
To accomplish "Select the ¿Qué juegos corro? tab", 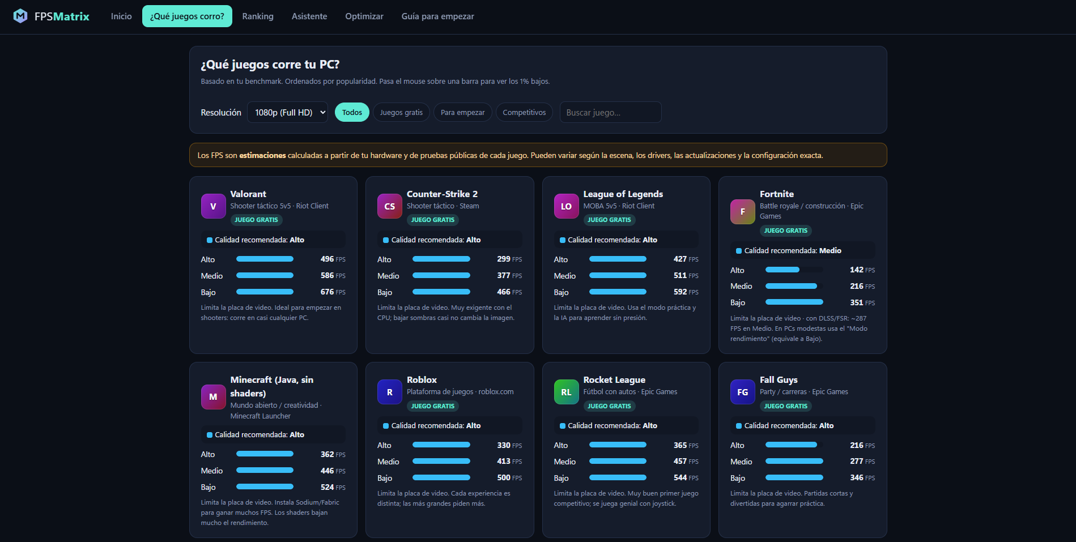I will [x=187, y=16].
